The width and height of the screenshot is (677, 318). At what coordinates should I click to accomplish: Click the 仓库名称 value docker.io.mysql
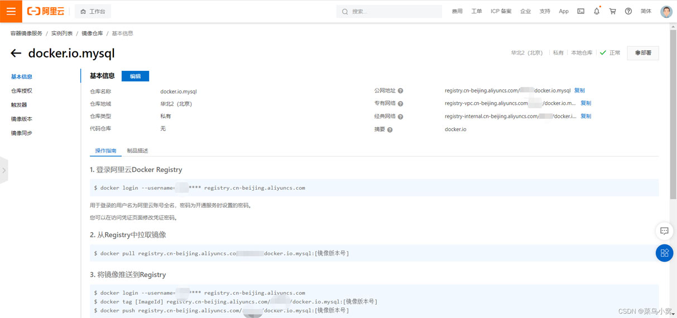(179, 91)
